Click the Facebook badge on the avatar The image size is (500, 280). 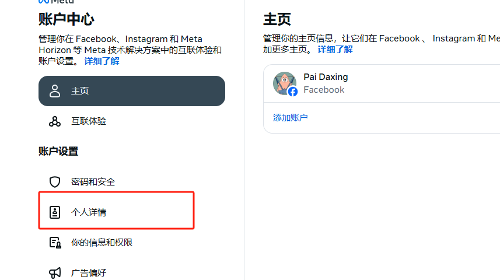(x=293, y=92)
